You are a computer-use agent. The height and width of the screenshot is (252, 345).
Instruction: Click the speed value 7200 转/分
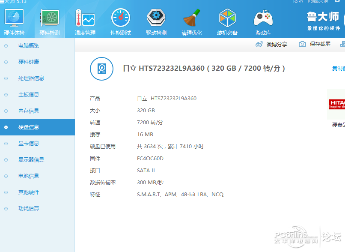pos(150,123)
